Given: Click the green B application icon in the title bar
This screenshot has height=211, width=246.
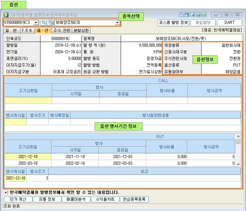Looking at the screenshot, I should pos(6,15).
